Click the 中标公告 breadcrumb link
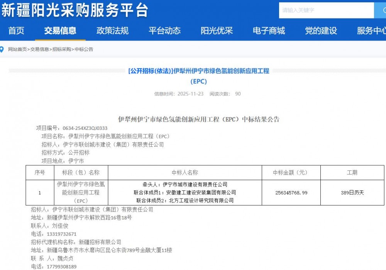Viewport: 386px width, 270px height. coord(84,49)
